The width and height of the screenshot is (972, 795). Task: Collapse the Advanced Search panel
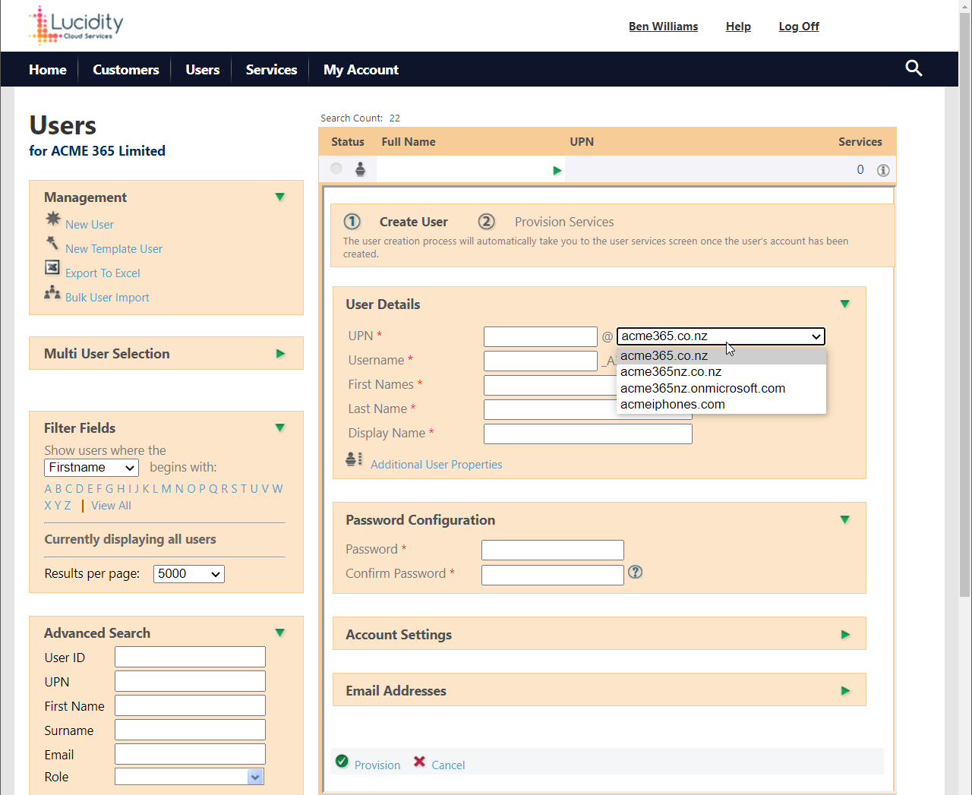tap(280, 633)
